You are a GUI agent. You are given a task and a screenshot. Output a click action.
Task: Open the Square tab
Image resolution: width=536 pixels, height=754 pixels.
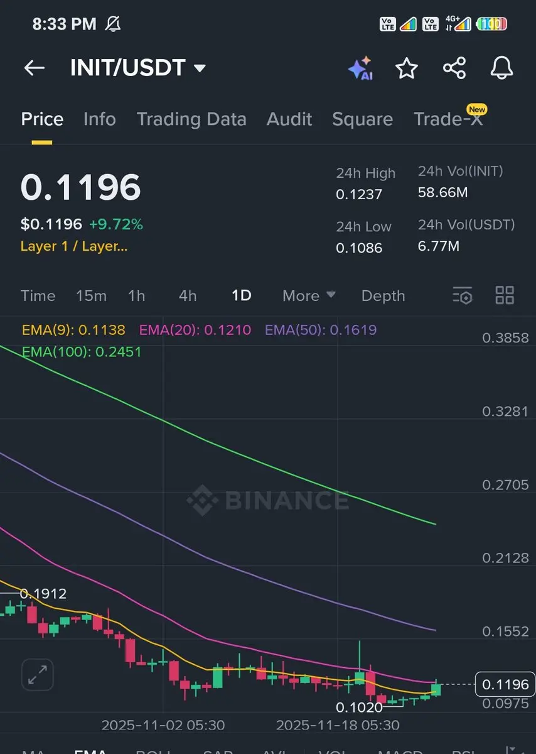pyautogui.click(x=362, y=119)
